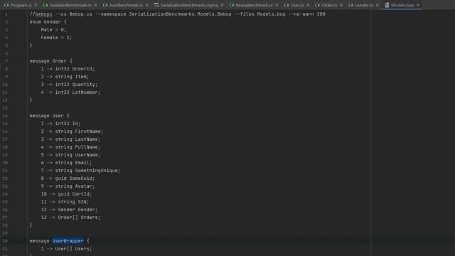Close the Order.cs tab
This screenshot has width=455, height=256.
tap(341, 5)
